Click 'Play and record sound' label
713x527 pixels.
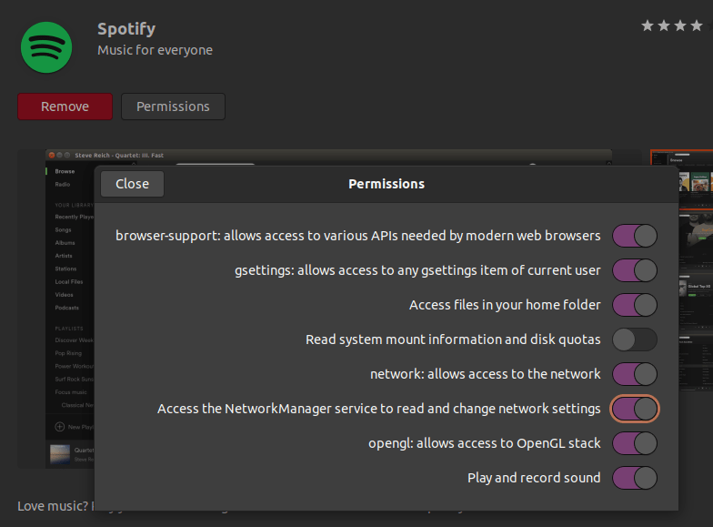534,478
